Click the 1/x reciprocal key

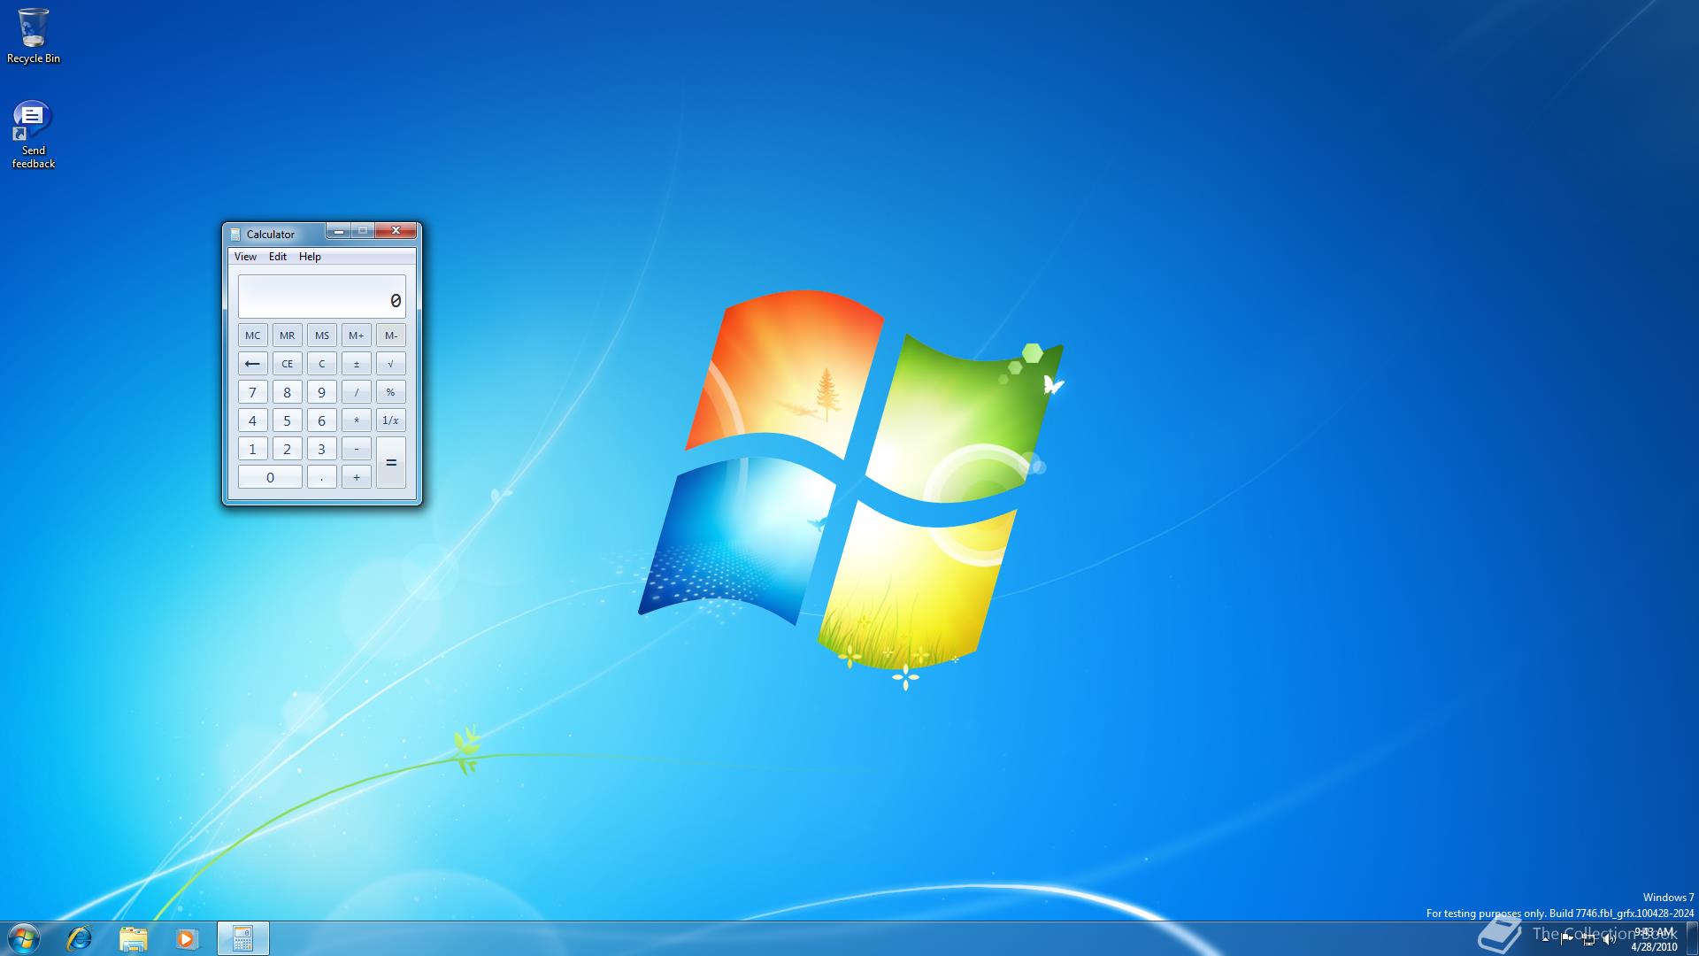coord(390,420)
